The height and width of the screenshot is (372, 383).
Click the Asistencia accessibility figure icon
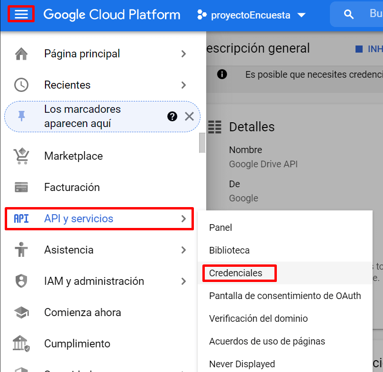[x=21, y=250]
